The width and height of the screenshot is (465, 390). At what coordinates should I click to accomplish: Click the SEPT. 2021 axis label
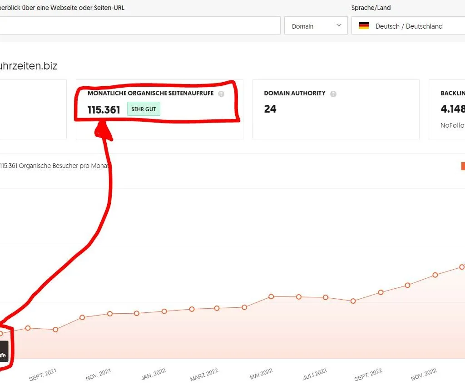(43, 374)
